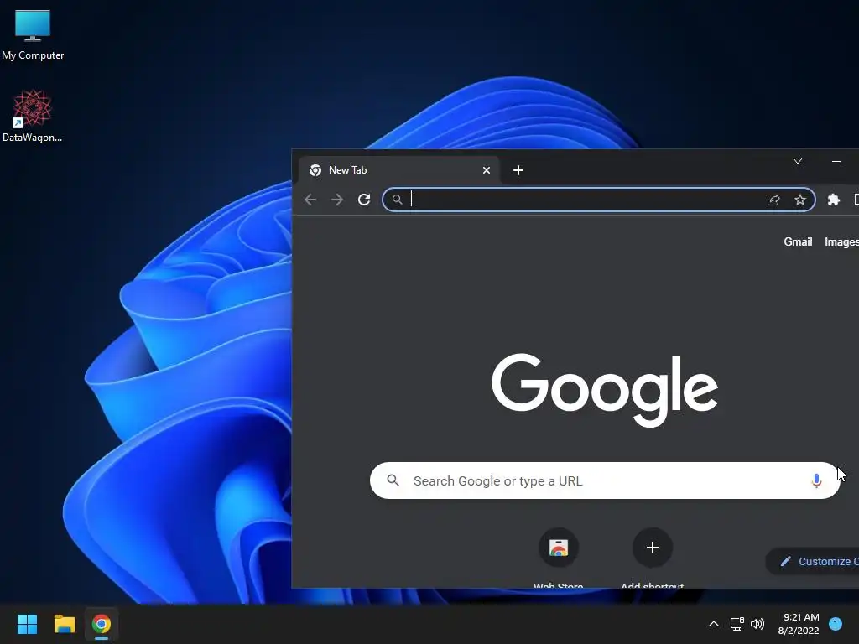Screen dimensions: 859x644
Task: Bookmark this tab with the star icon
Action: (x=799, y=200)
